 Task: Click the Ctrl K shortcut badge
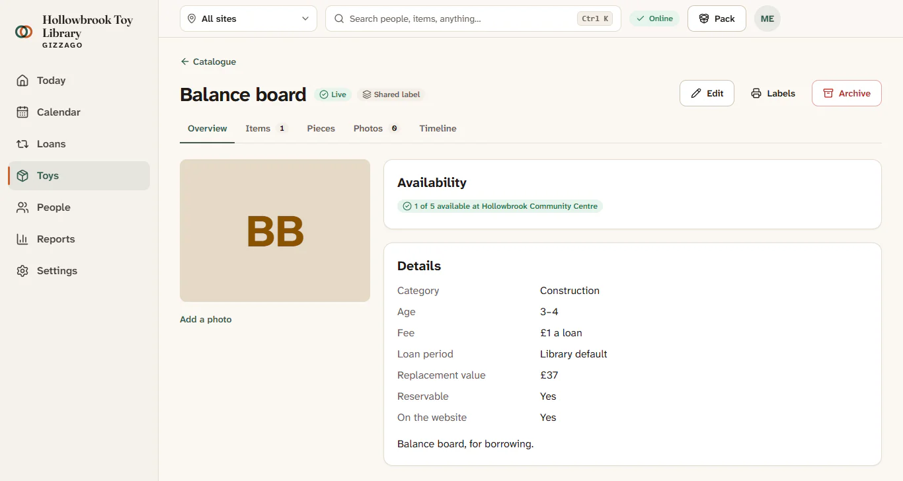595,18
